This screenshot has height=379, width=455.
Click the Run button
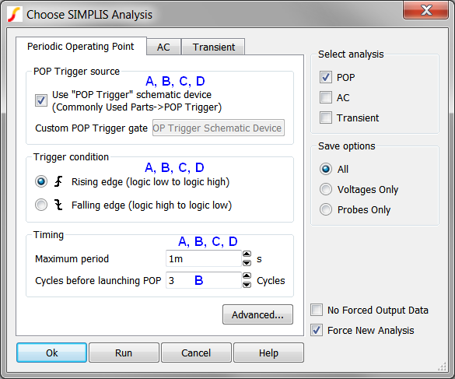[124, 353]
